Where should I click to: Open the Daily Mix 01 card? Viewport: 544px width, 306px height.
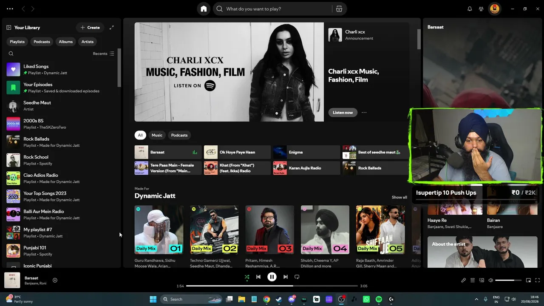pyautogui.click(x=159, y=237)
